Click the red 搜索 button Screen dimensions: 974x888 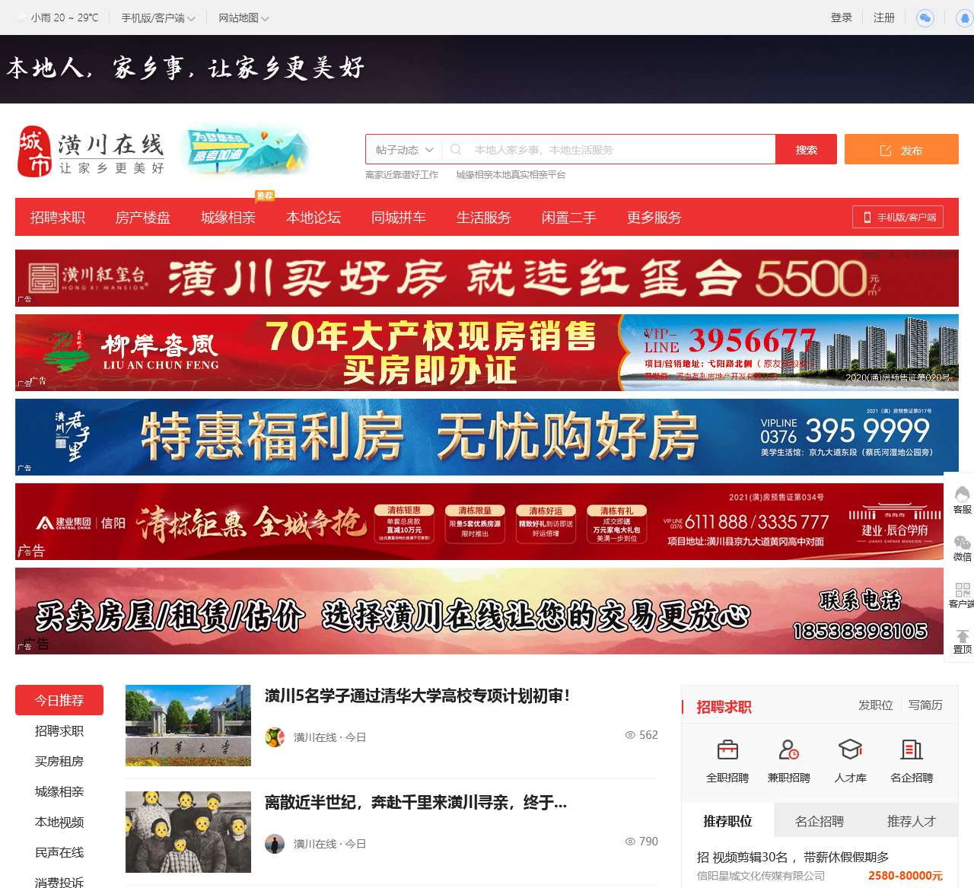click(x=807, y=150)
